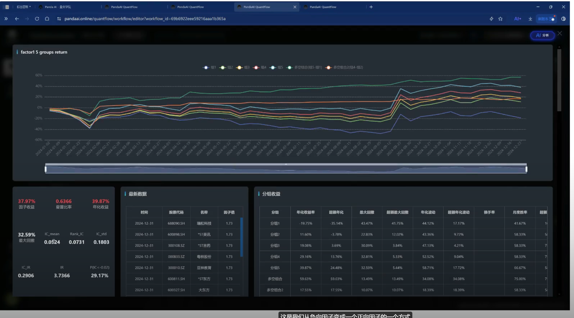The image size is (574, 318).
Task: Bookmark this page with the star icon
Action: 500,19
